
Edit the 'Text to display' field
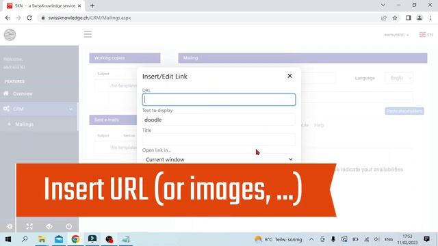[x=219, y=120]
